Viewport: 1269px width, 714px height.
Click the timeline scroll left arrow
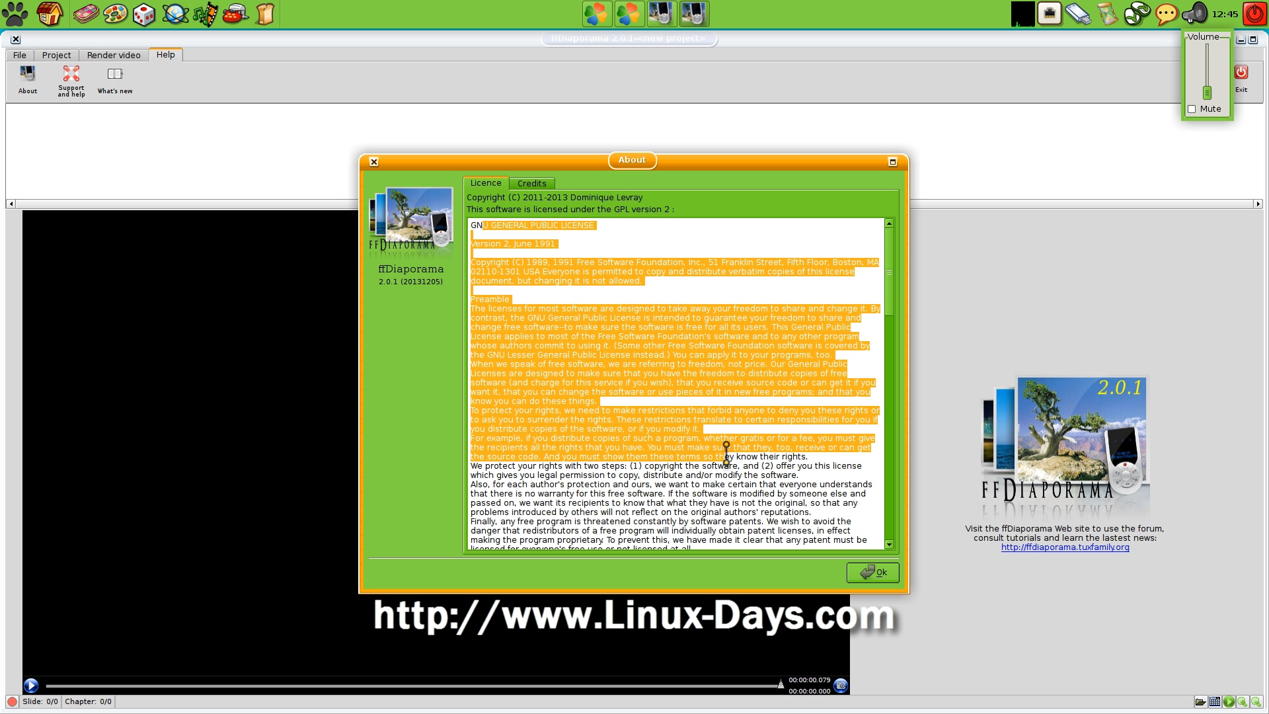tap(11, 204)
